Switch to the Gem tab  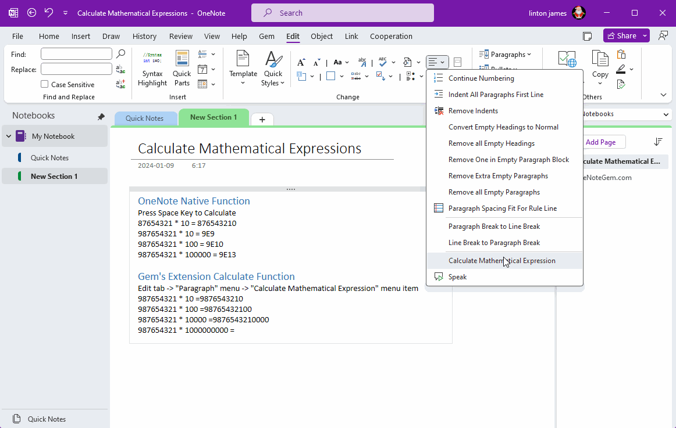[x=266, y=36]
